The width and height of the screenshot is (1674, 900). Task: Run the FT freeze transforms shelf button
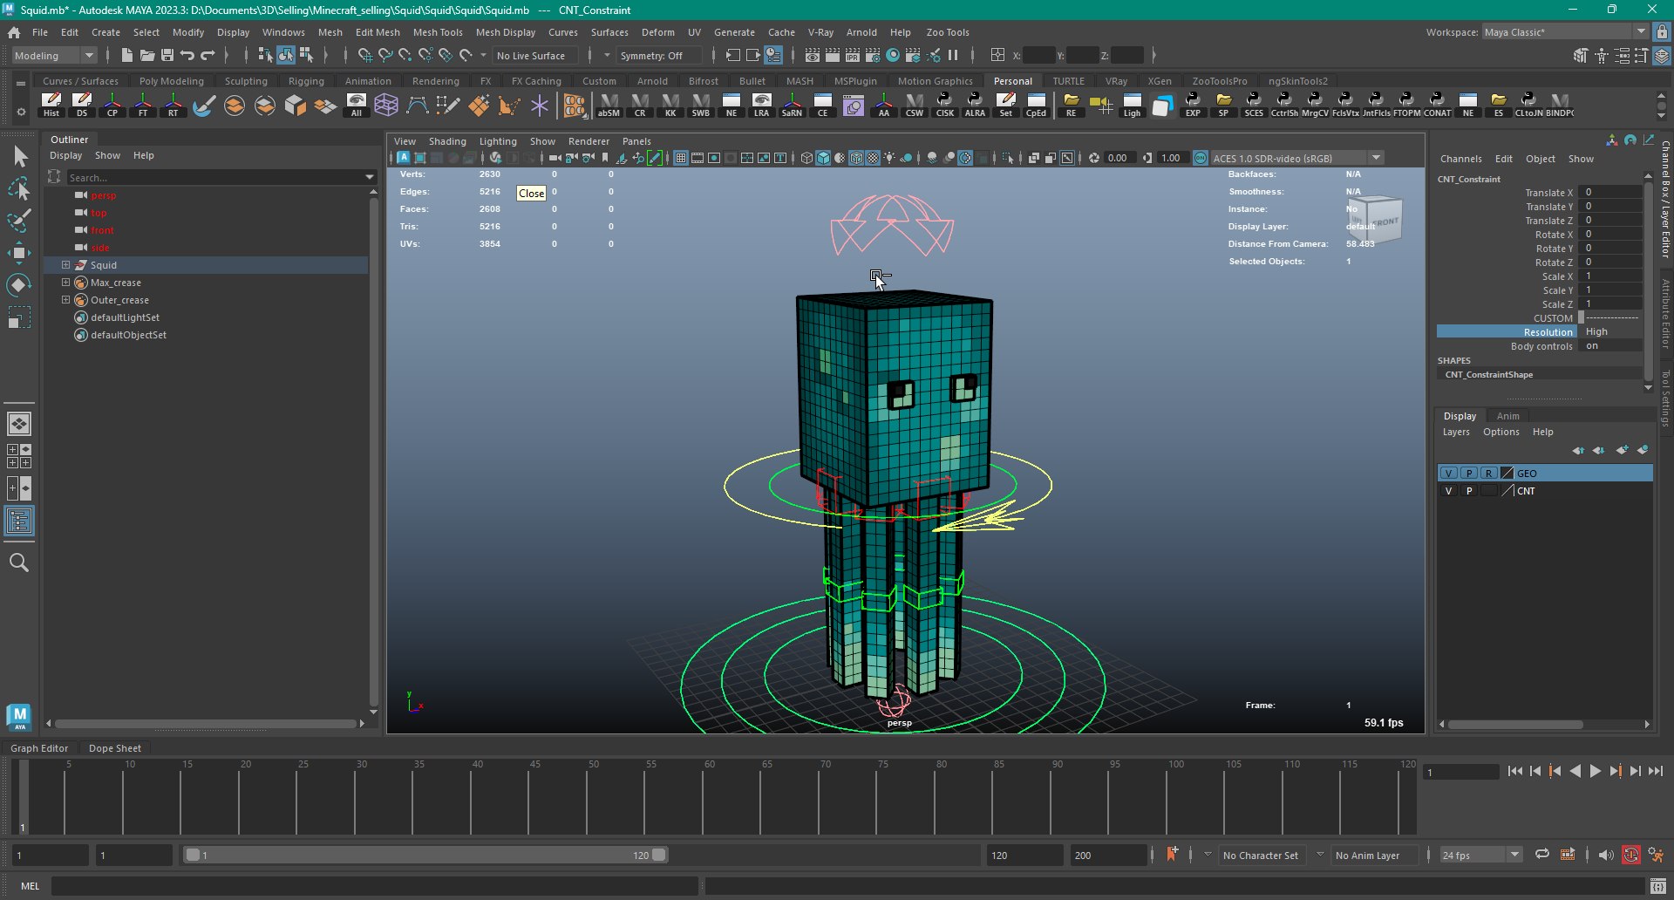point(143,105)
